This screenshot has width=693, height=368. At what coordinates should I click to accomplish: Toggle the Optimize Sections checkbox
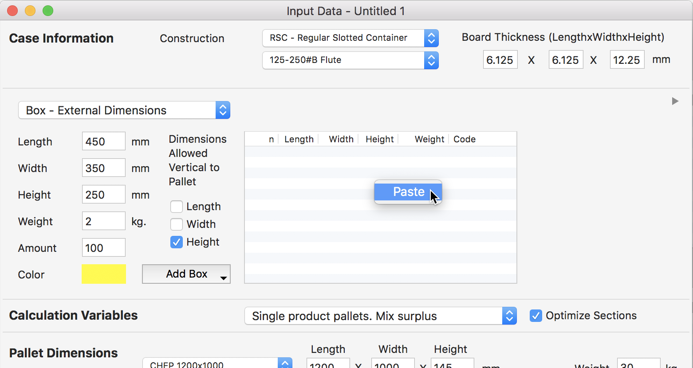[x=536, y=316]
